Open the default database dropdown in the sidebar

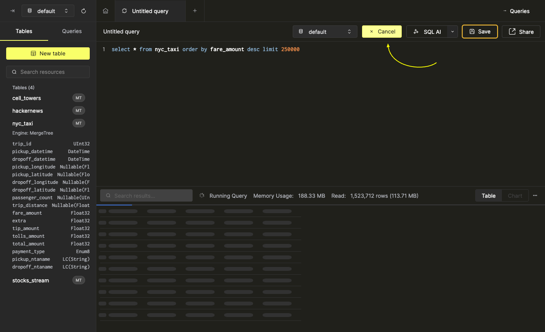coord(48,11)
